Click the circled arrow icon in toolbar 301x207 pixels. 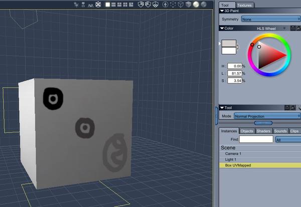165,4
